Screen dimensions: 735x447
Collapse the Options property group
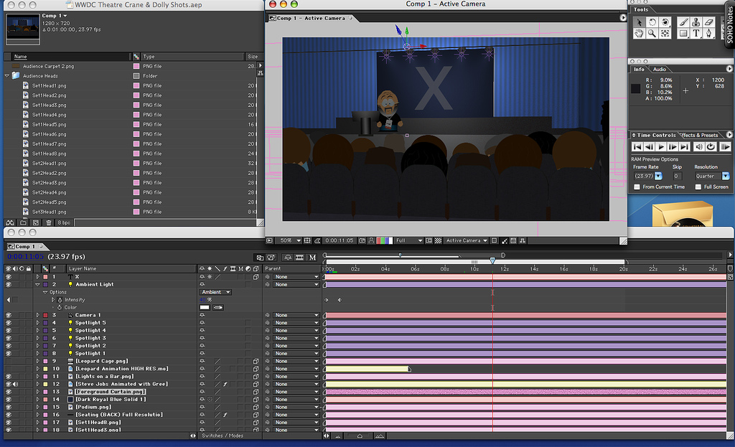tap(45, 292)
